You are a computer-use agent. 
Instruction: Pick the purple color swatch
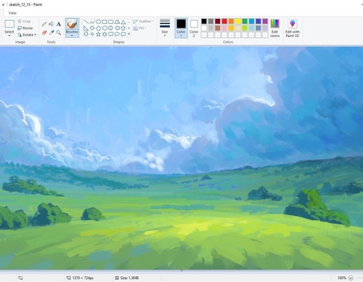coord(265,21)
